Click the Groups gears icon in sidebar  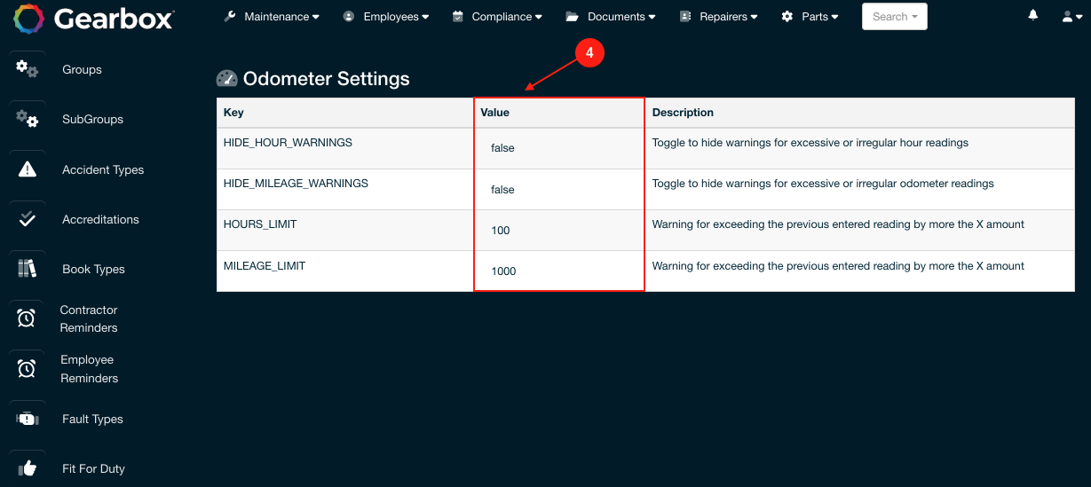coord(28,67)
